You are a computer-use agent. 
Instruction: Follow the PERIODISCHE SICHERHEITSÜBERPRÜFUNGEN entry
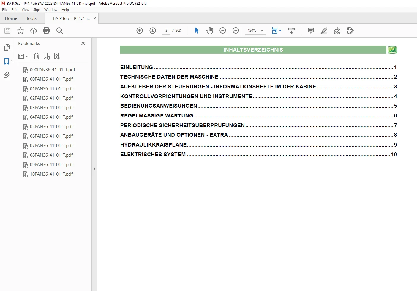(x=258, y=125)
